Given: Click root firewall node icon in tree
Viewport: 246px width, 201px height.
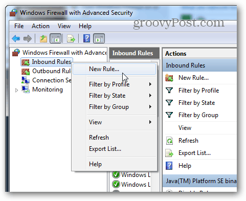Looking at the screenshot, I should (x=16, y=53).
